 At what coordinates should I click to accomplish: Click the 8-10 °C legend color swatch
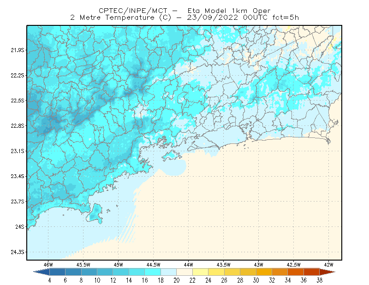89,272
